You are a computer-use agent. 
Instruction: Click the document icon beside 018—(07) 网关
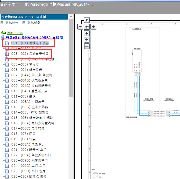pos(7,134)
